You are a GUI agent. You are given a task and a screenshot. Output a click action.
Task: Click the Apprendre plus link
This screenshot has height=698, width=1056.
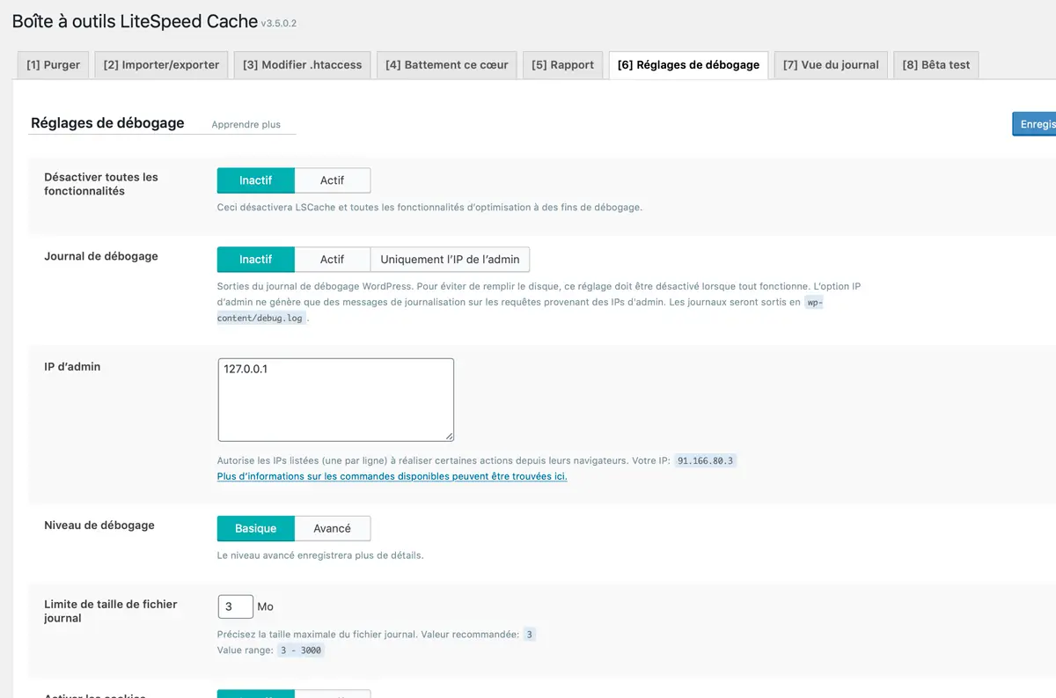[x=246, y=125]
